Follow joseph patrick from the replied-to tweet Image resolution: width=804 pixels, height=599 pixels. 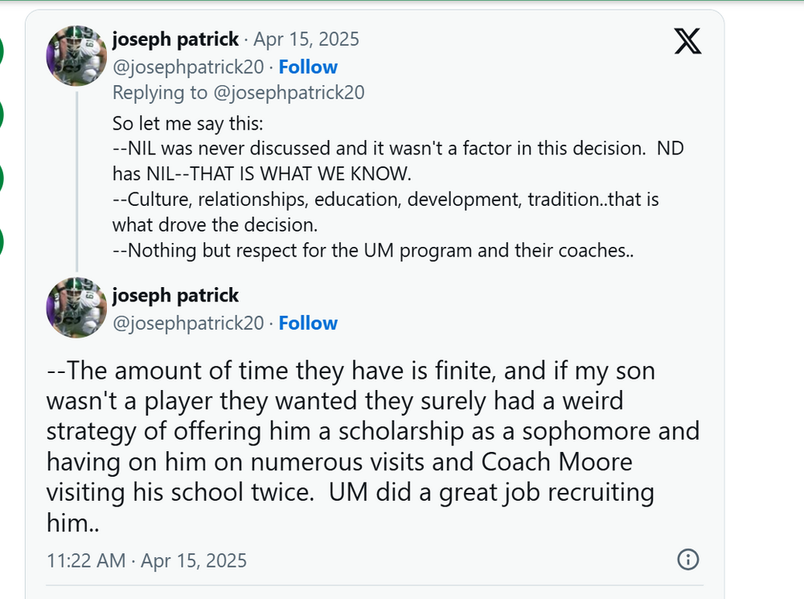pos(308,67)
